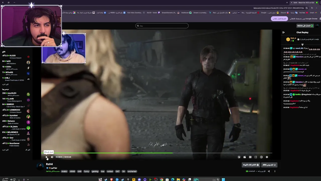The width and height of the screenshot is (321, 181).
Task: Click the green 'KICKs' button in the header
Action: (305, 26)
